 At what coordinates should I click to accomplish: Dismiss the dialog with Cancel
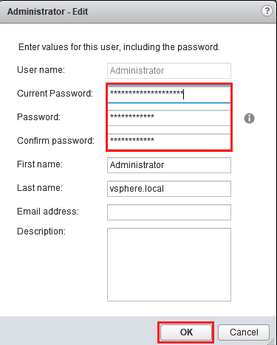244,332
